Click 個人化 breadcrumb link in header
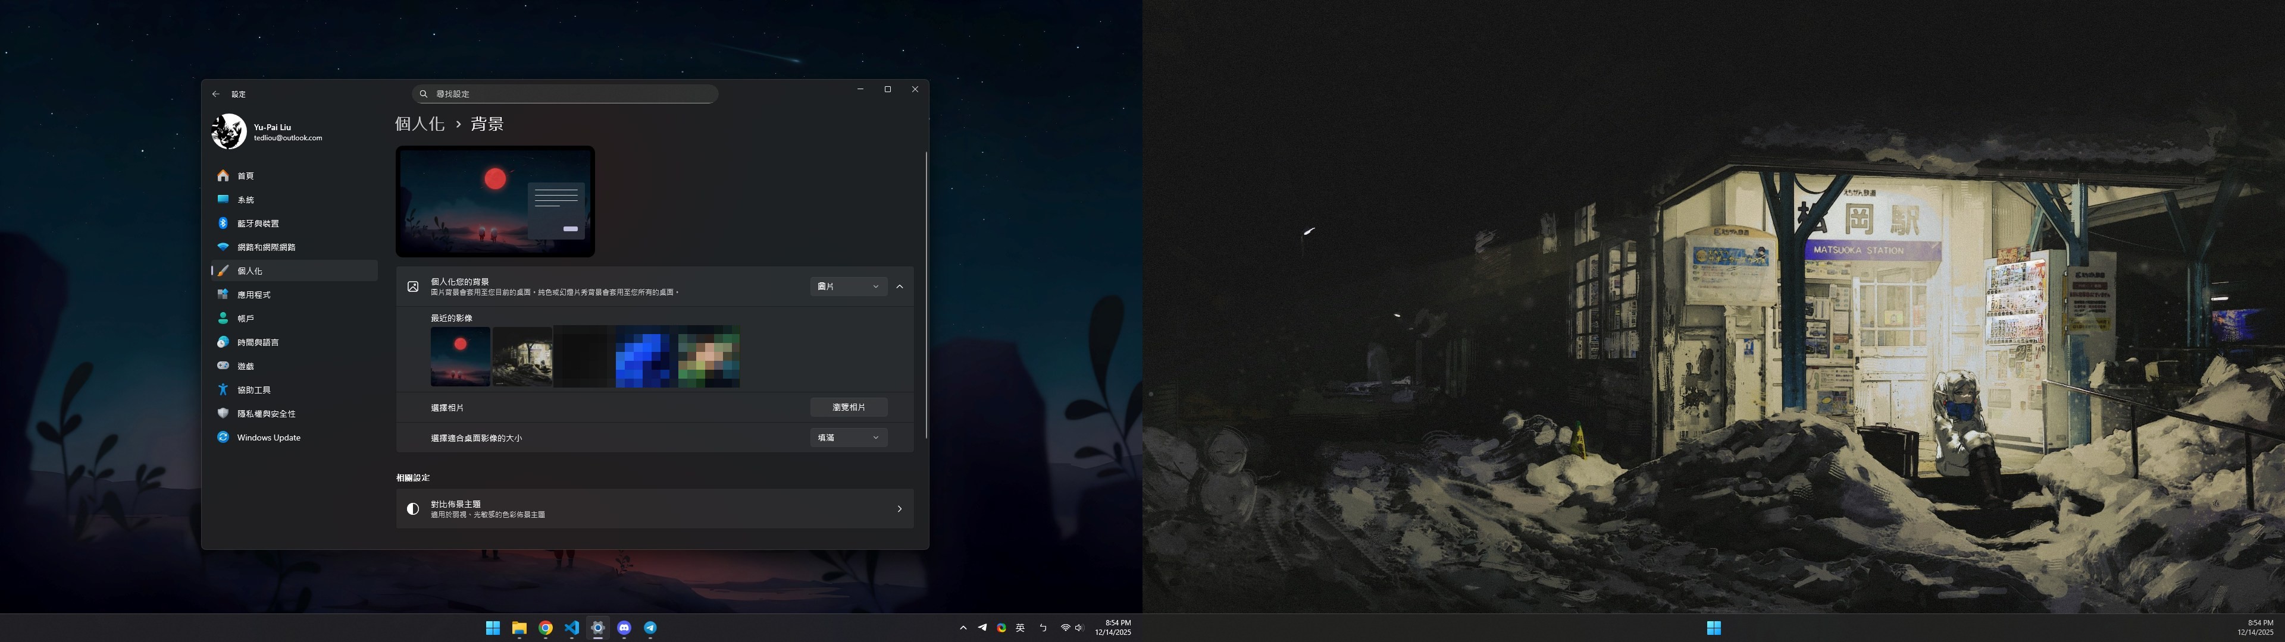 coord(420,124)
